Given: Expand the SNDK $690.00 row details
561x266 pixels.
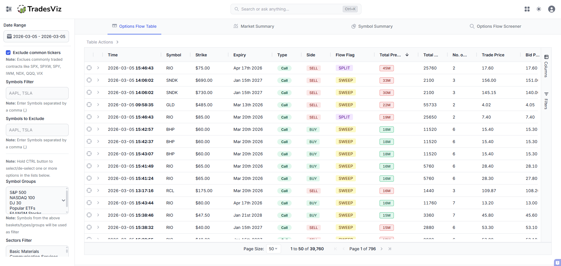Looking at the screenshot, I should click(x=98, y=80).
